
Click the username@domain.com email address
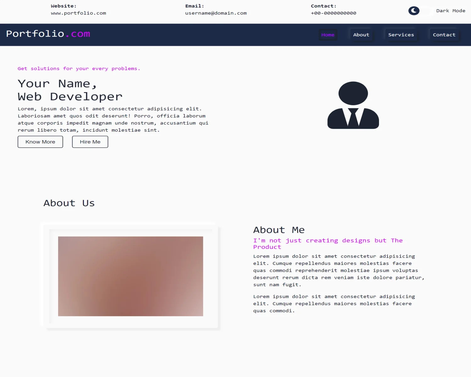coord(216,13)
